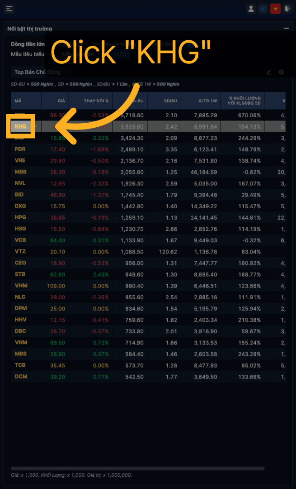Open the HSG stock symbol
Image resolution: width=296 pixels, height=489 pixels.
(x=20, y=229)
